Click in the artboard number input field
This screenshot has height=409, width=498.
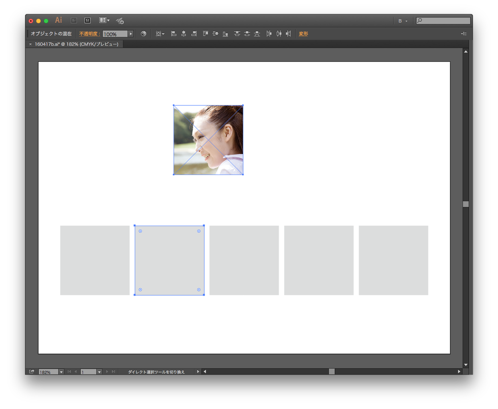(89, 371)
